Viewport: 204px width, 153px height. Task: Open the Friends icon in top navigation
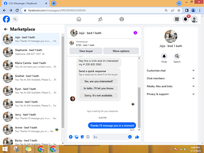(x=100, y=19)
